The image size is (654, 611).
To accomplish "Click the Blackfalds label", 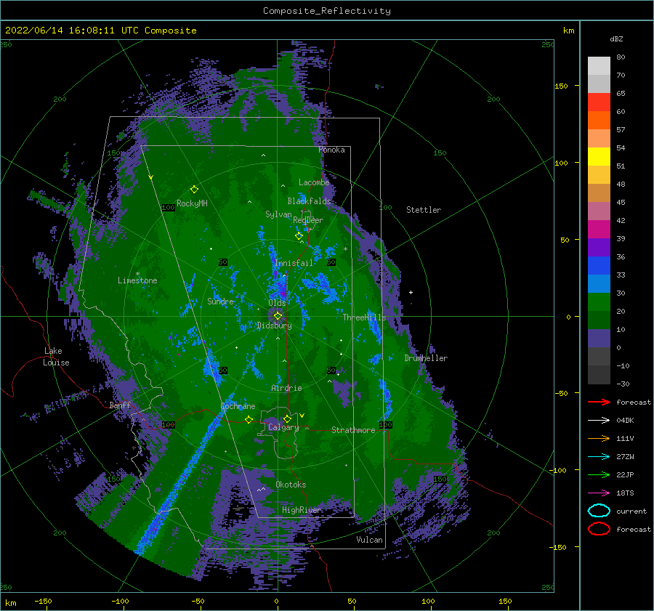I will (x=309, y=201).
